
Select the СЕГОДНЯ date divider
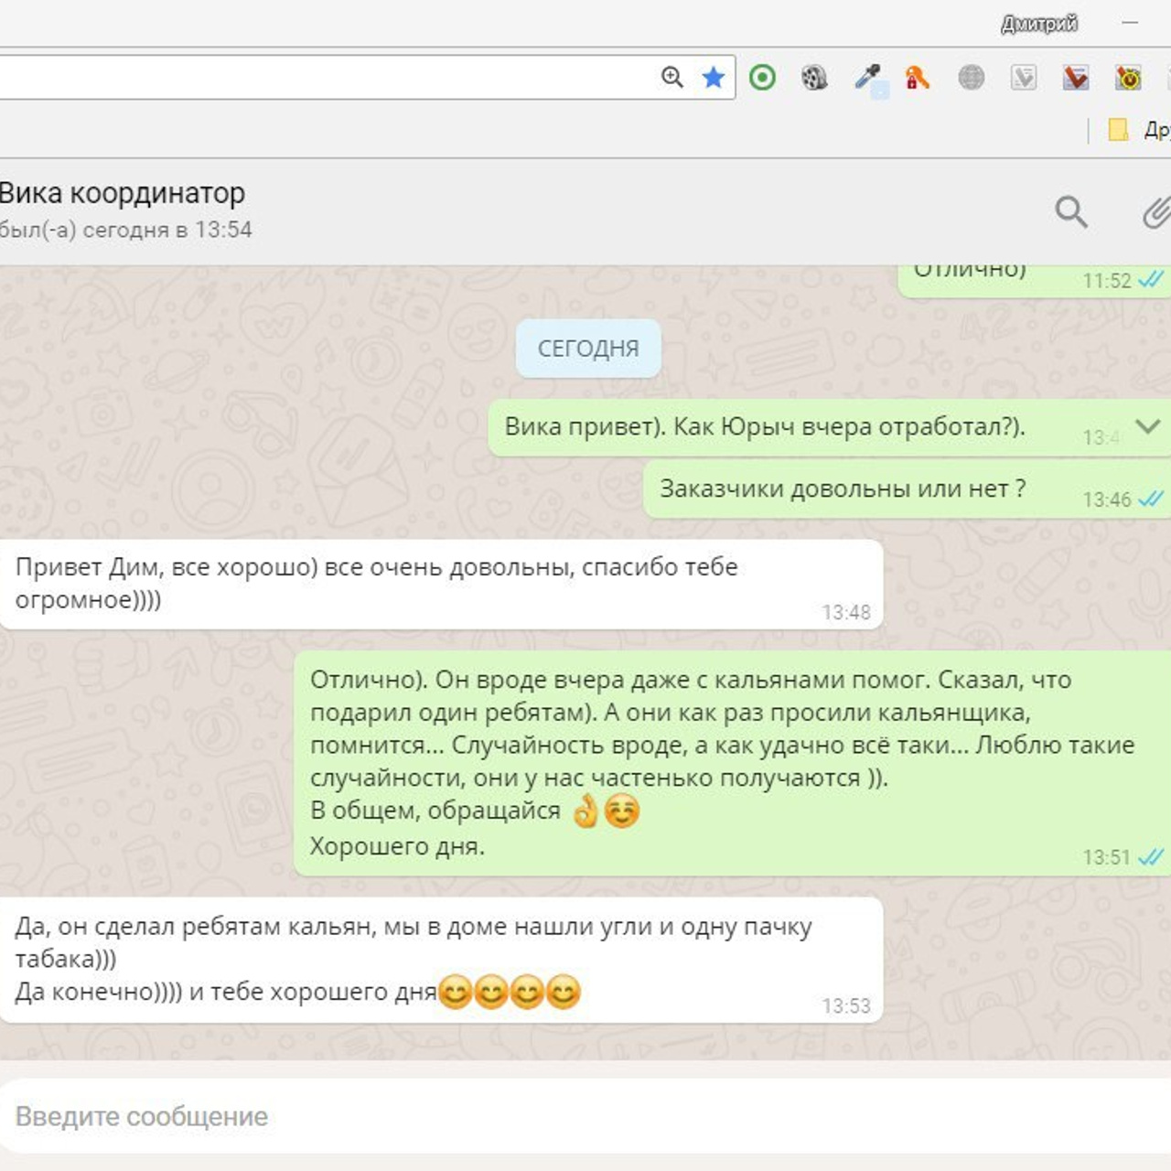(x=587, y=348)
